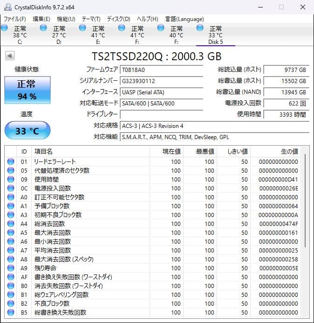This screenshot has height=323, width=314.
Task: Click status icon of attribute B0 row
Action: pyautogui.click(x=11, y=286)
